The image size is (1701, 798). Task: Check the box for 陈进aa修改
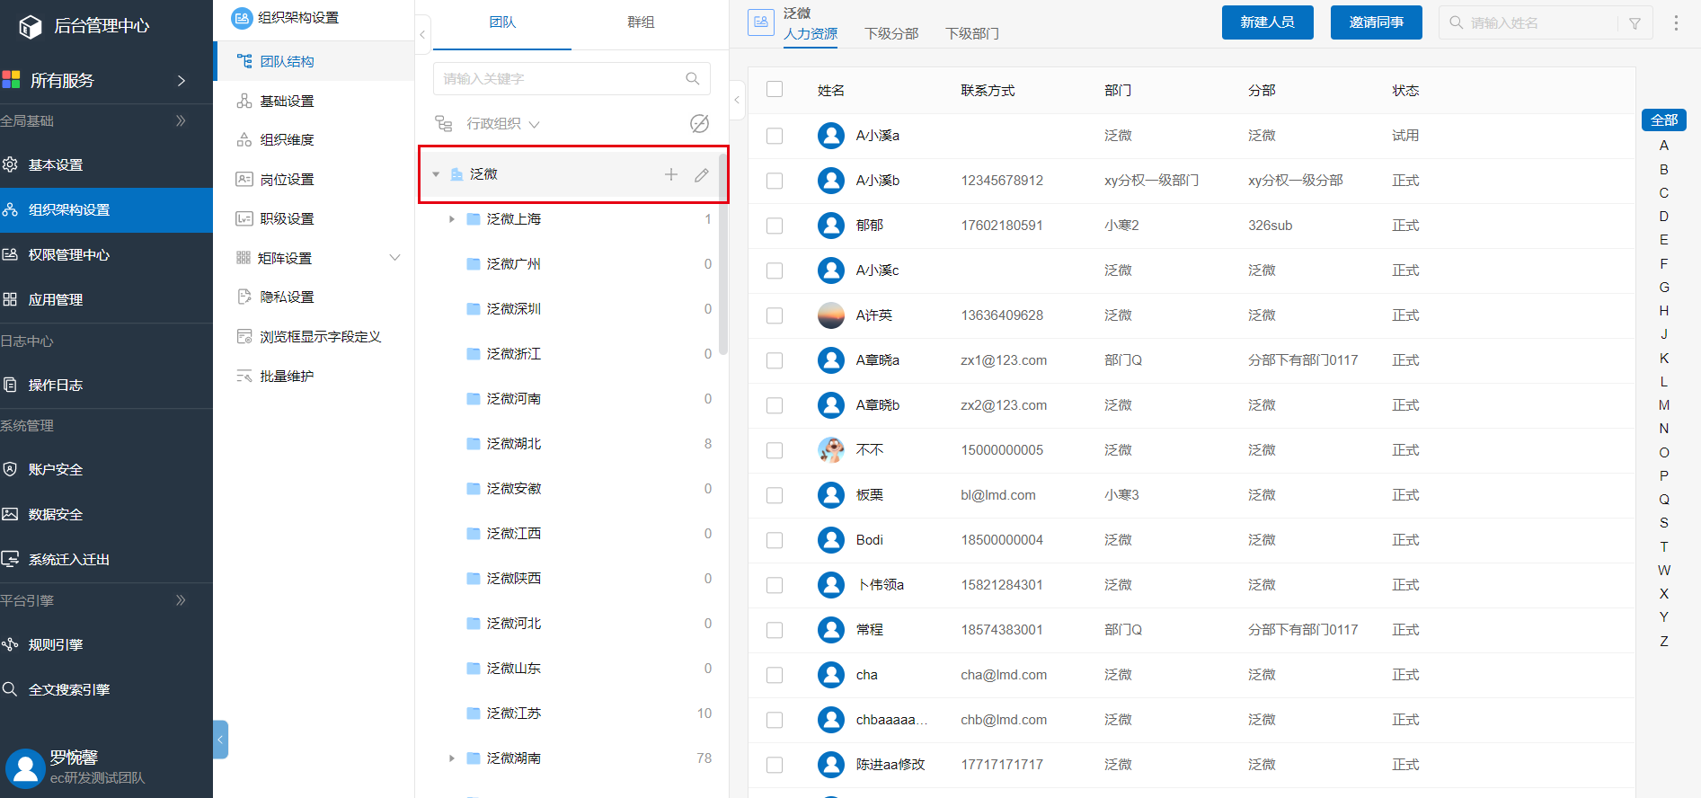pos(775,765)
